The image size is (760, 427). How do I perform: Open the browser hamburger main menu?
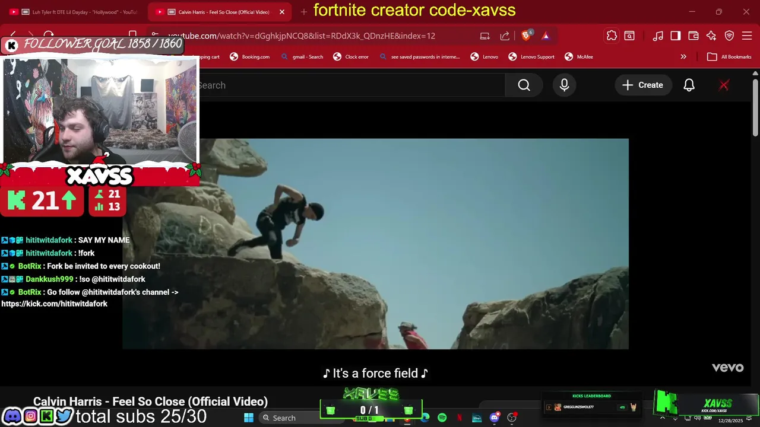[748, 36]
